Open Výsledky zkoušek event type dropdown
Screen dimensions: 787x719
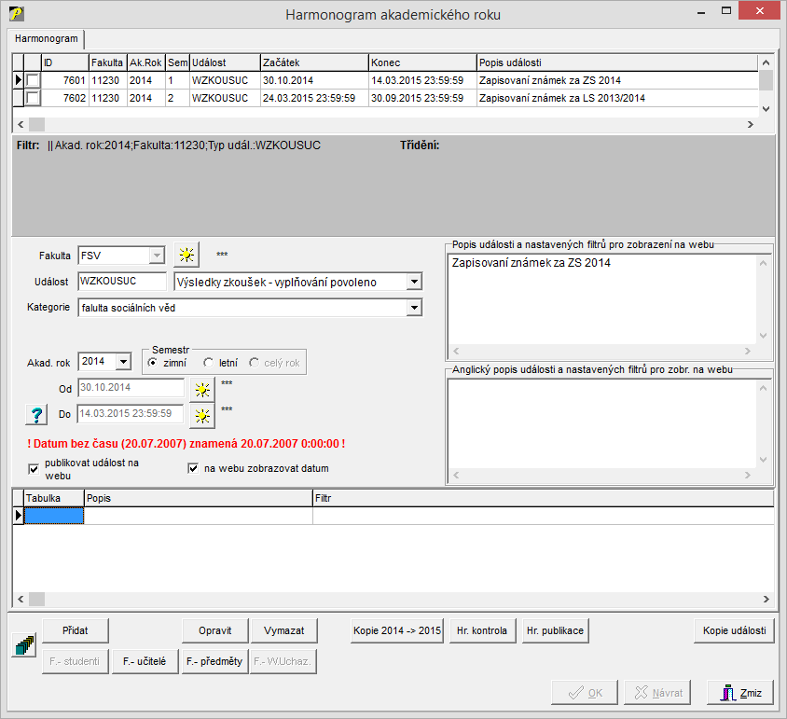coord(414,282)
